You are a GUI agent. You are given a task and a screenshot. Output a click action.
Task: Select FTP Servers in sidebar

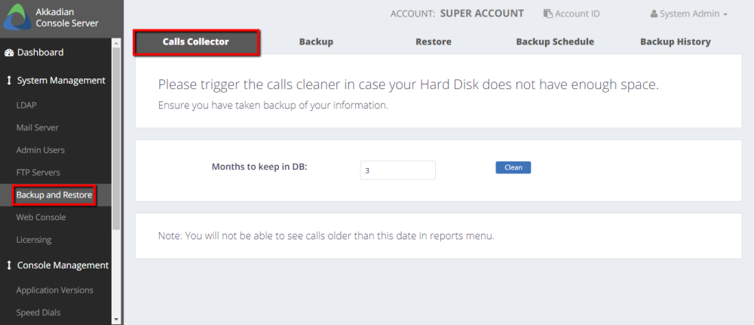(38, 172)
